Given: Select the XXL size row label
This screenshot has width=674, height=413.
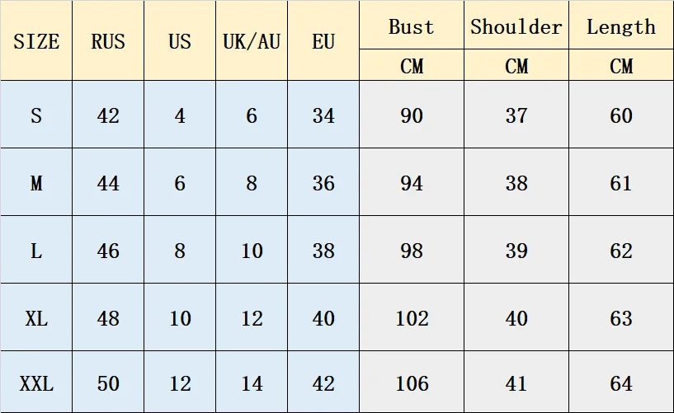Looking at the screenshot, I should coord(36,383).
